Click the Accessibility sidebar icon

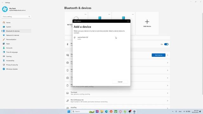4,60
